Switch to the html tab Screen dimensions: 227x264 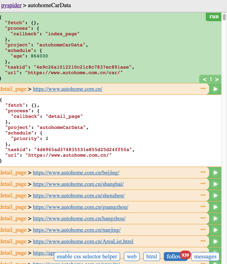151,256
